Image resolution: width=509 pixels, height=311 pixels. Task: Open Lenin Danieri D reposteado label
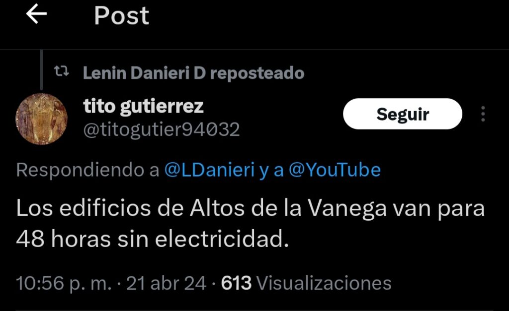coord(193,73)
